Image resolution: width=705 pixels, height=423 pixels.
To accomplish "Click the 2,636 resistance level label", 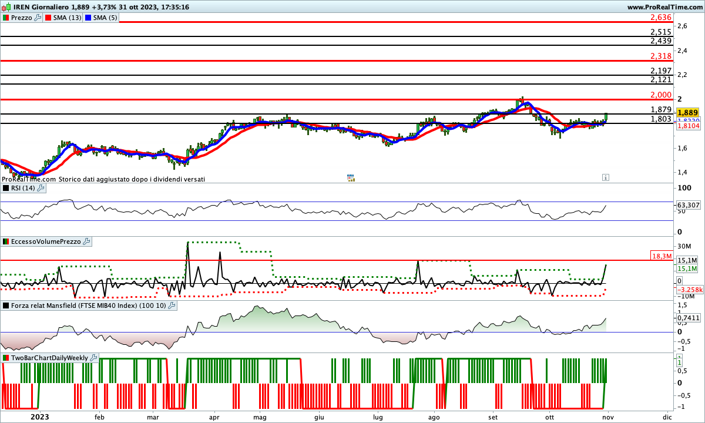I will click(661, 18).
